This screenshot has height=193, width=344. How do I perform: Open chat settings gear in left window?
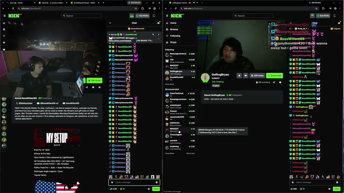pos(149,189)
